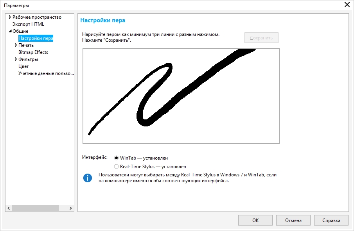Select Настройки пера in the tree
This screenshot has height=231, width=354.
(36, 38)
